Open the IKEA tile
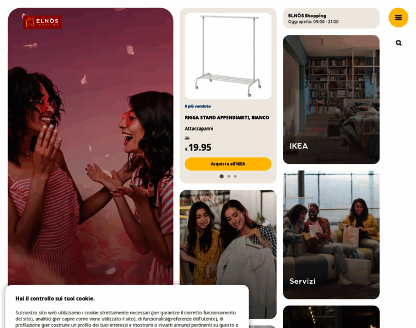Viewport: 416px width, 328px height. (x=331, y=99)
